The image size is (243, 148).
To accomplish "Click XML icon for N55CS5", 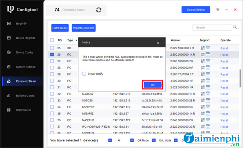I will 208,100.
